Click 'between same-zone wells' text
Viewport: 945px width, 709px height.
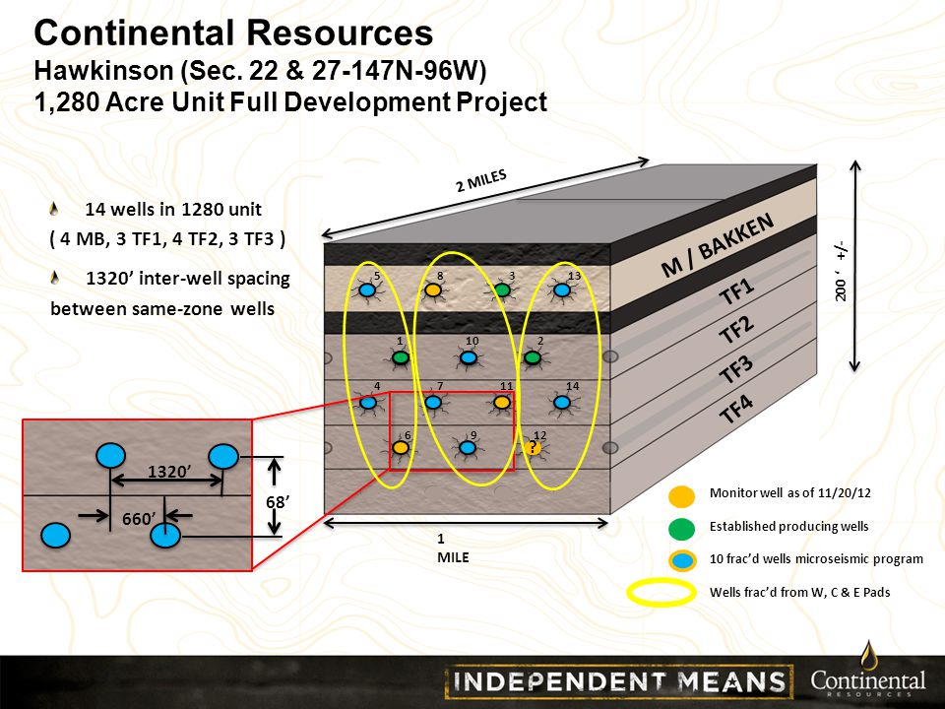point(162,308)
